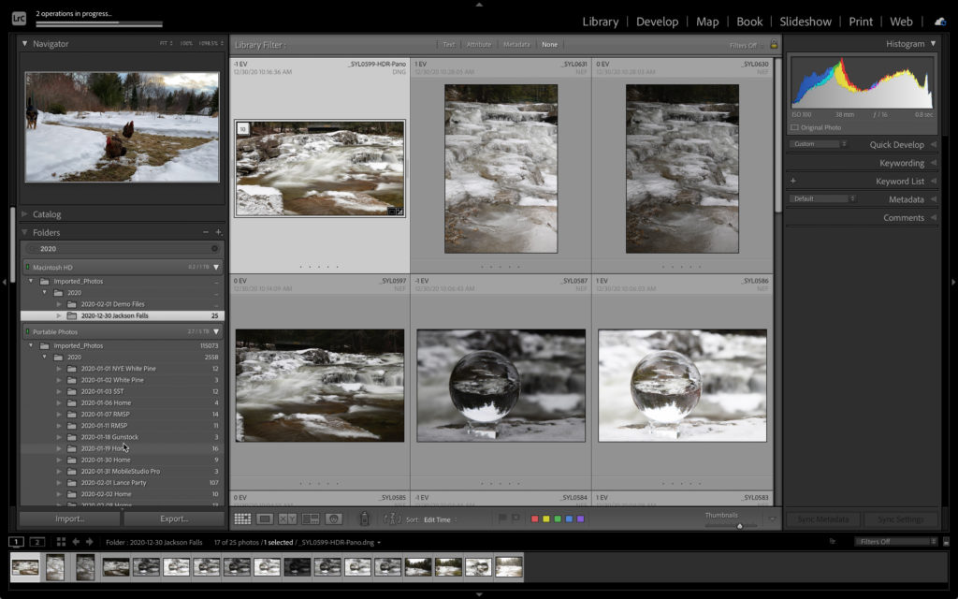Open the Metadata preset Default dropdown
This screenshot has height=599, width=958.
(x=821, y=198)
